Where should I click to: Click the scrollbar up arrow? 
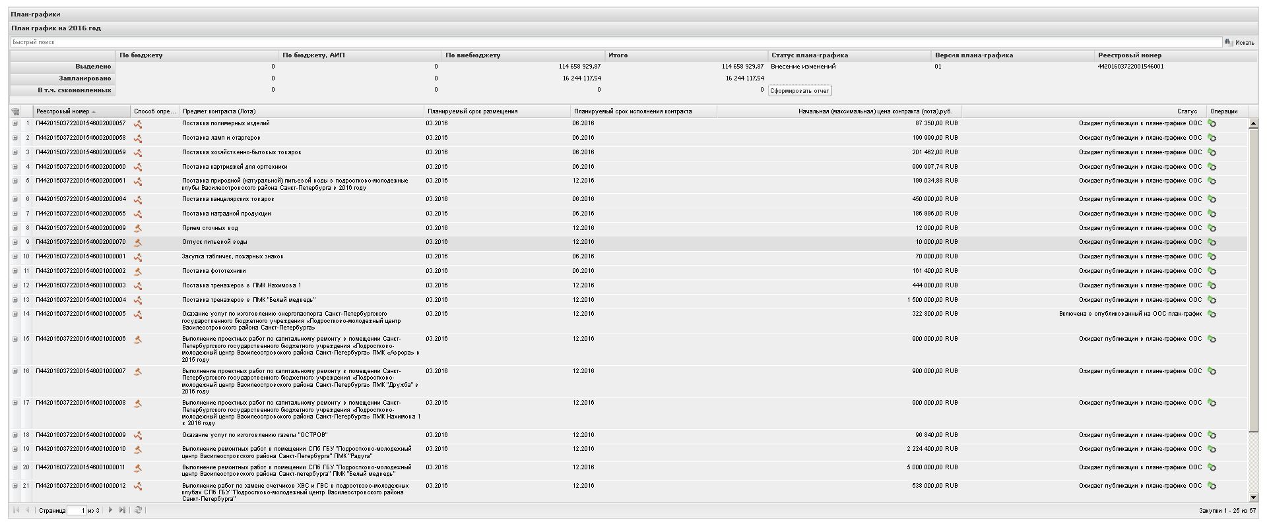pyautogui.click(x=1253, y=123)
